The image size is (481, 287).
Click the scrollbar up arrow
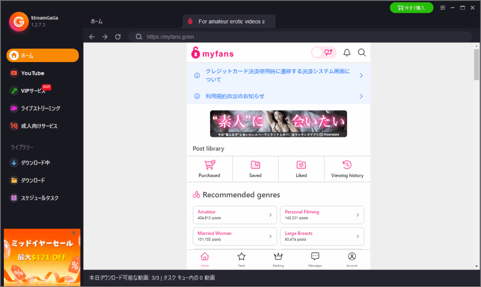click(476, 46)
